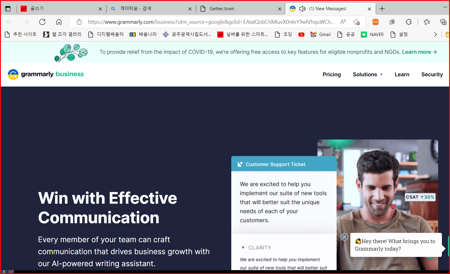The width and height of the screenshot is (450, 274).
Task: Open the 실버를 위한 스마트 bookmark
Action: (243, 35)
